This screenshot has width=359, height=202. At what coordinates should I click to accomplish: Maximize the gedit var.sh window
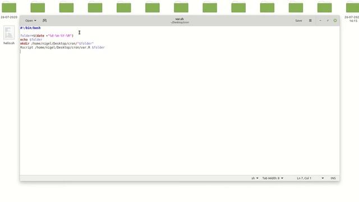click(328, 21)
